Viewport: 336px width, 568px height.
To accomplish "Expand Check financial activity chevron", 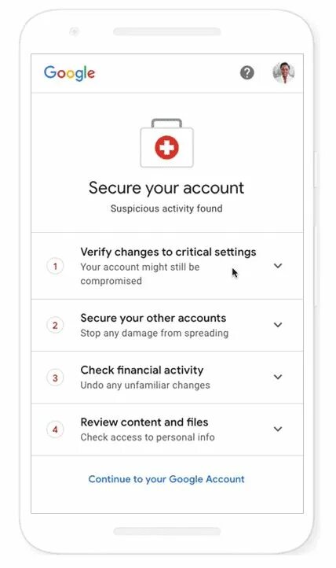I will click(278, 377).
